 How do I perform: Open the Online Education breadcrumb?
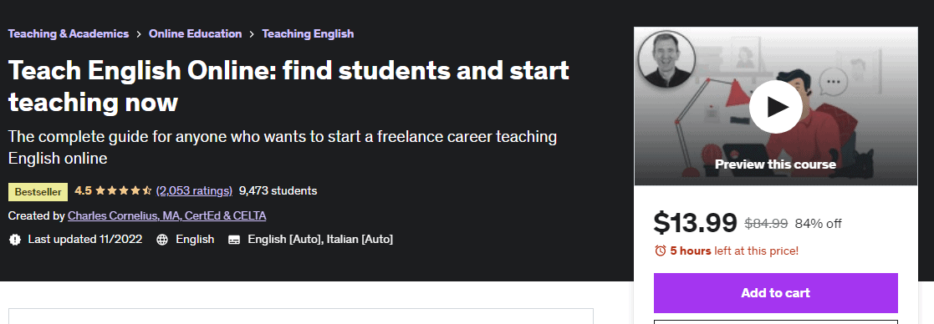[196, 34]
